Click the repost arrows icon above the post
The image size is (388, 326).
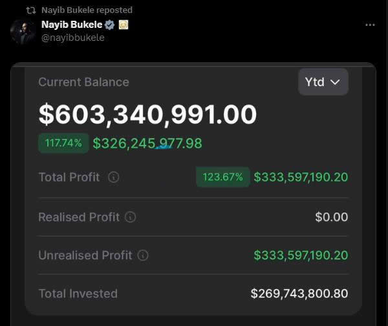coord(30,10)
